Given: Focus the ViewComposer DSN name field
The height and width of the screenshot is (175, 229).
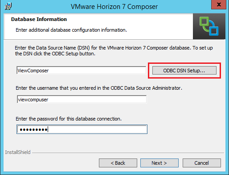Looking at the screenshot, I should coord(82,71).
